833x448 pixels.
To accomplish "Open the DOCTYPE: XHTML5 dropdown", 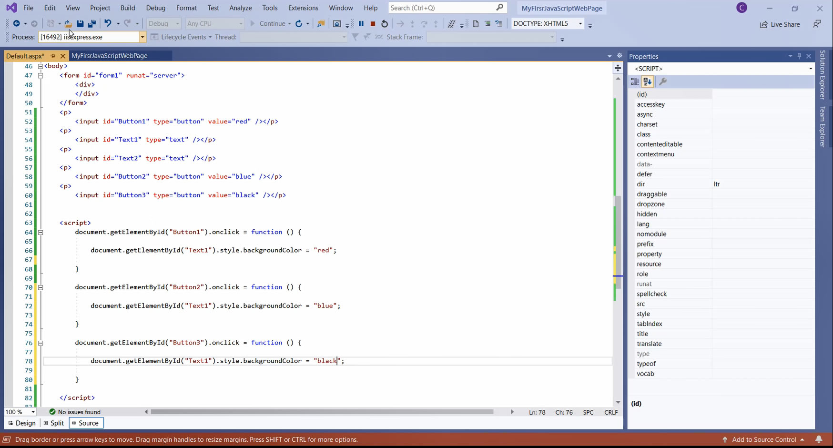I will (x=580, y=23).
